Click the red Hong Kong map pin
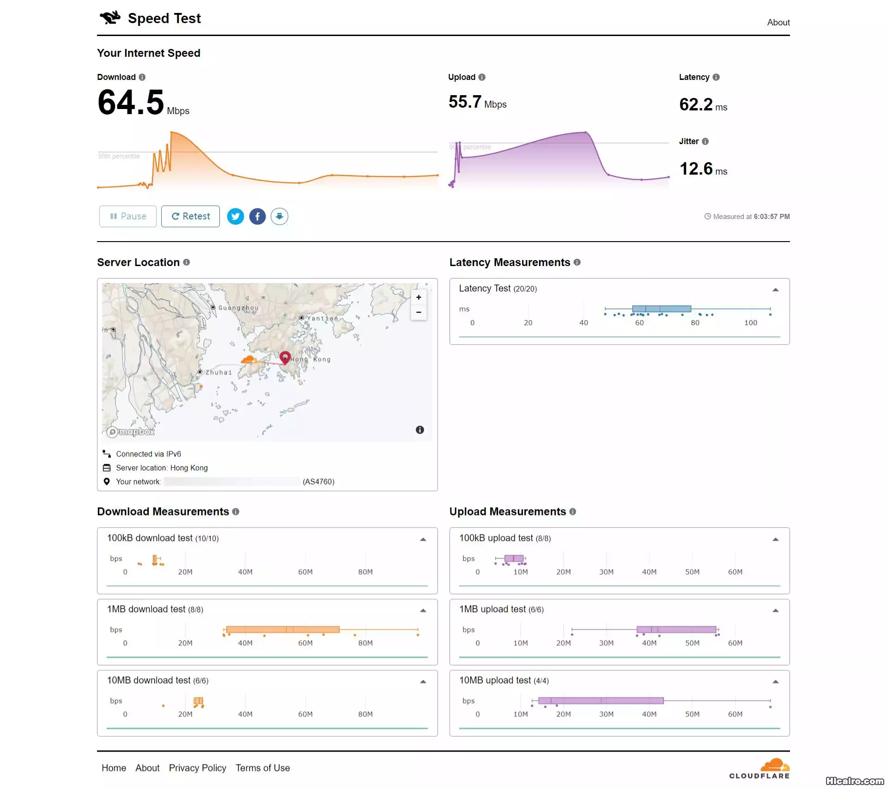This screenshot has height=789, width=887. tap(285, 358)
